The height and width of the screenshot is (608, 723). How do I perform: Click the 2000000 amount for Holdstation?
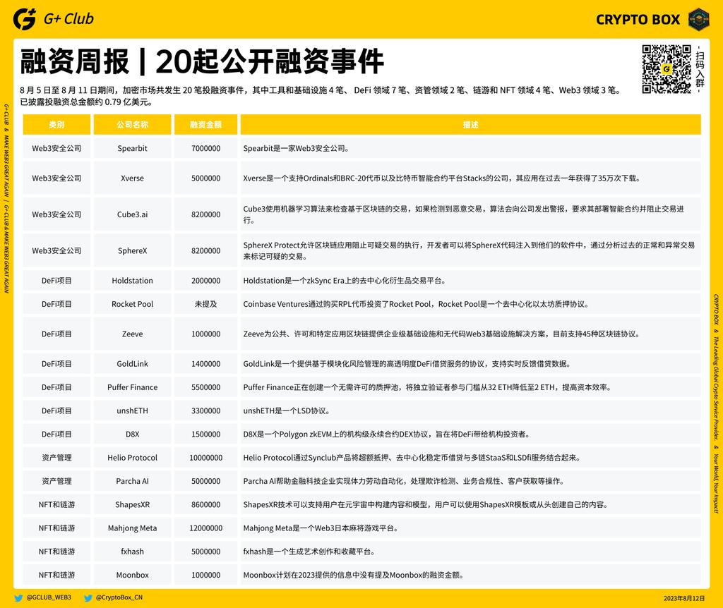point(205,281)
